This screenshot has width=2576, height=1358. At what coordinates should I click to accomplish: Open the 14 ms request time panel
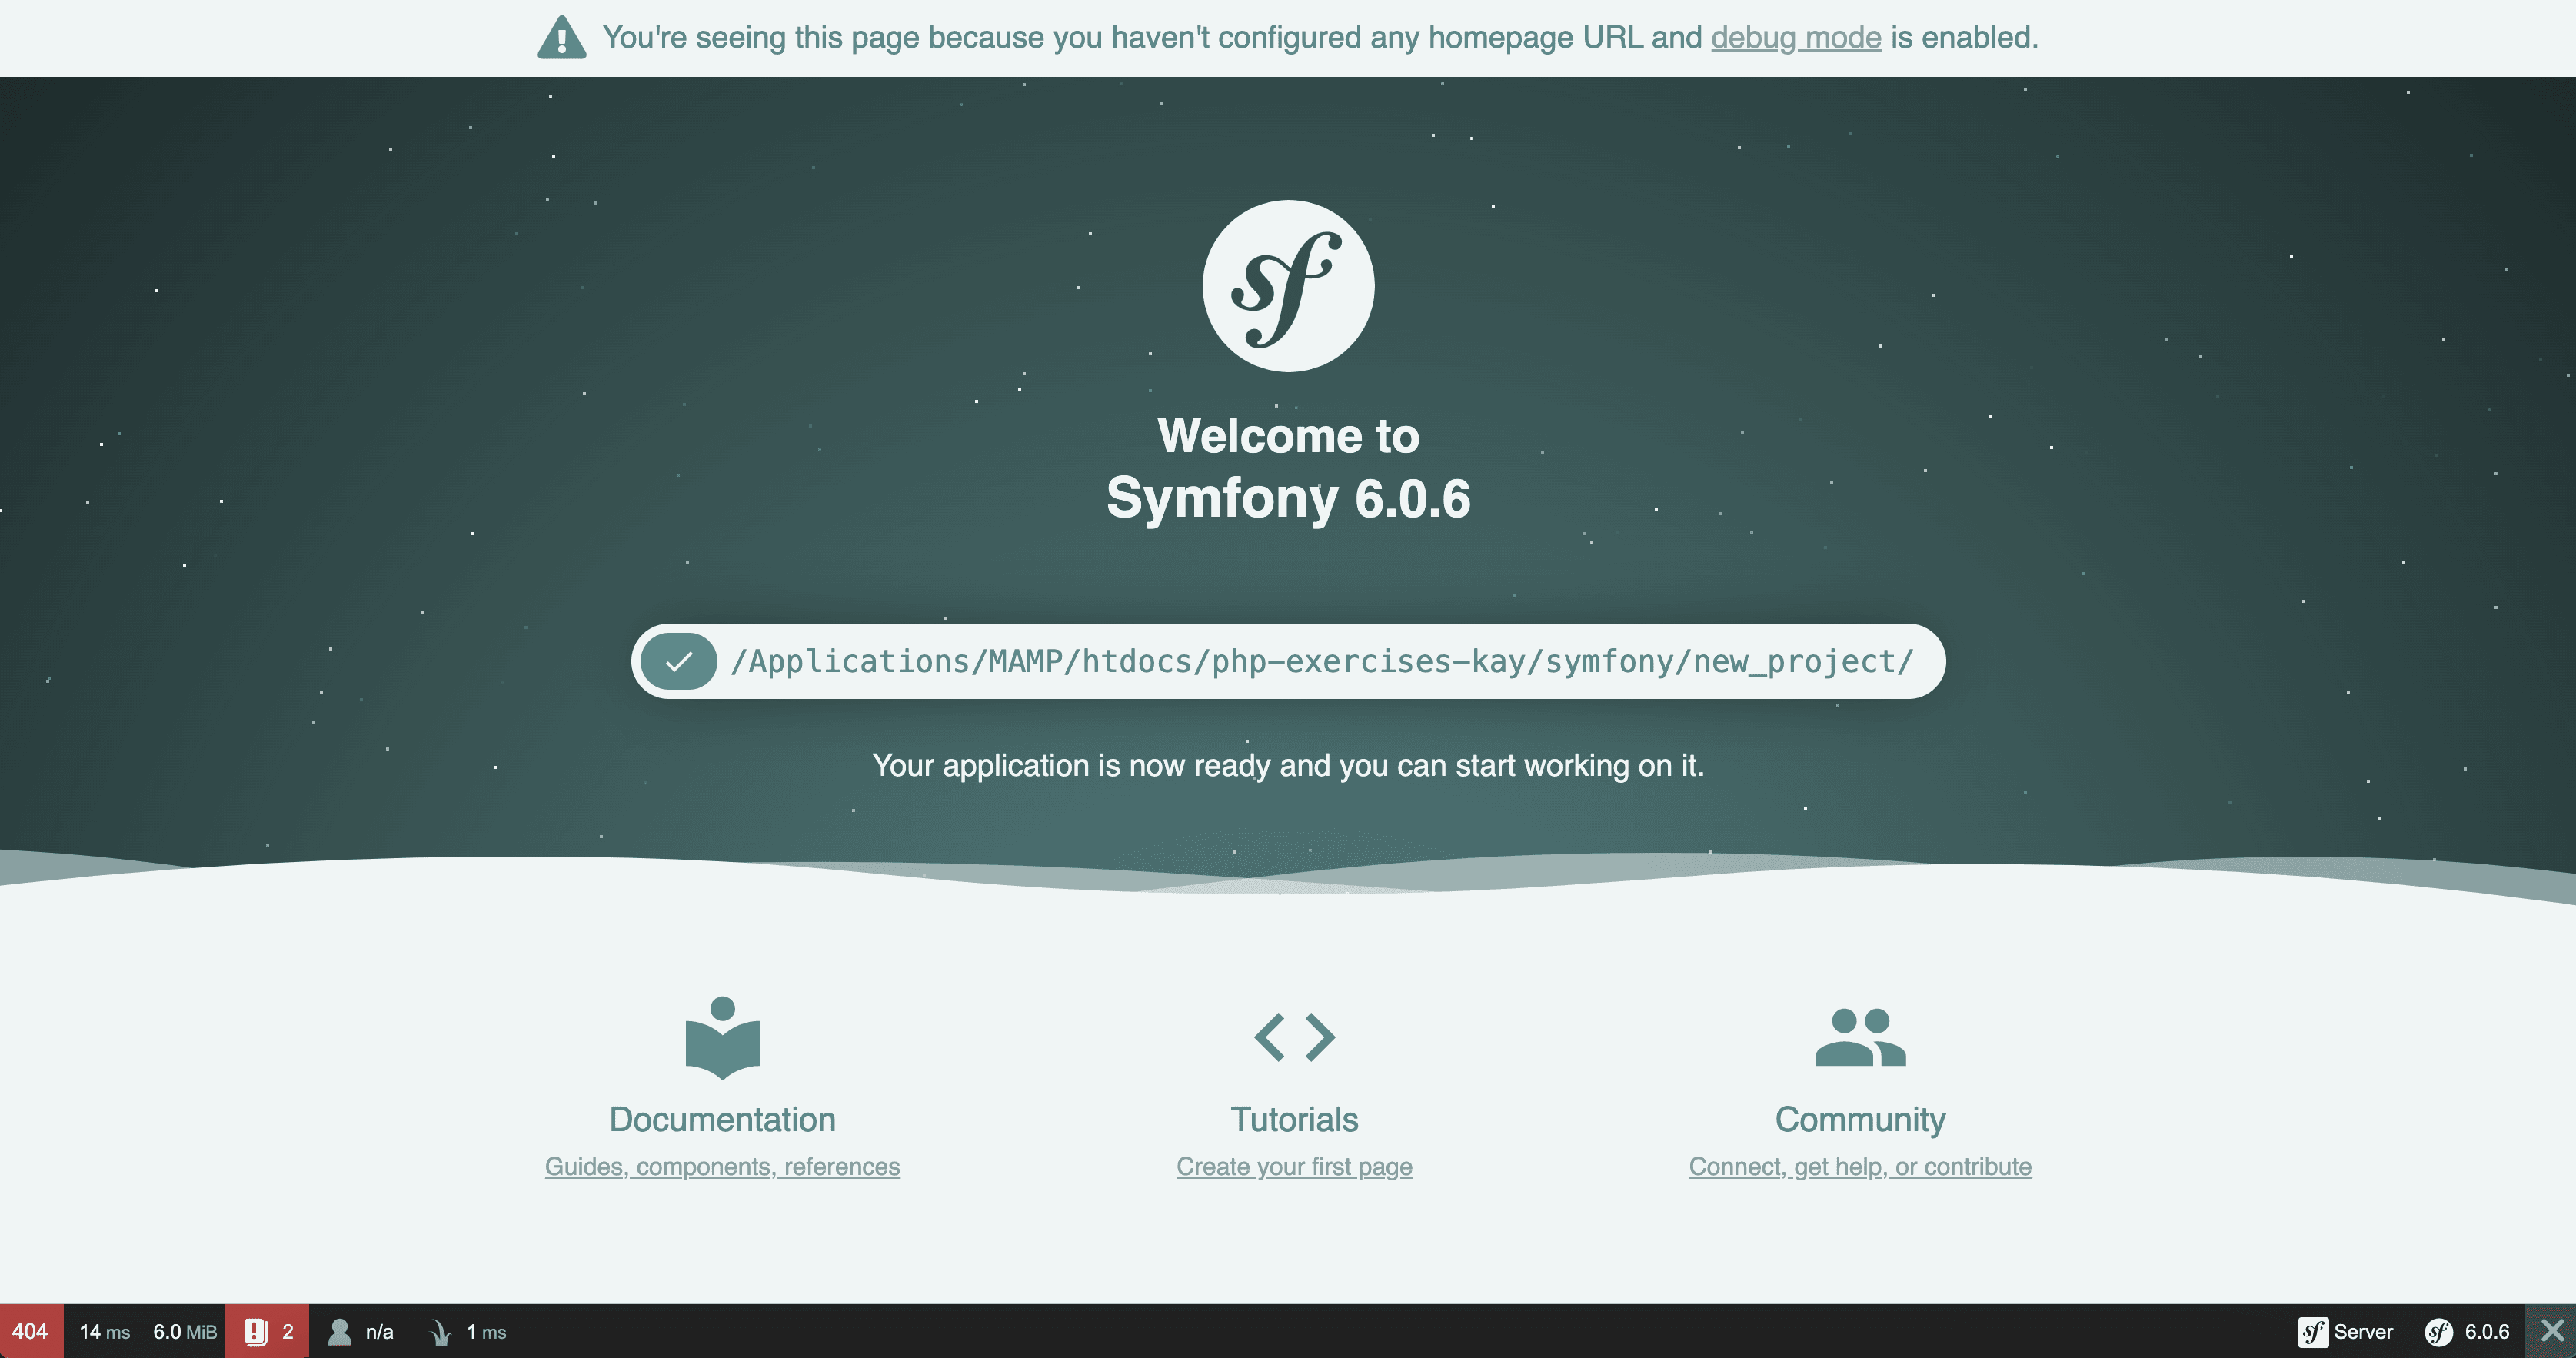(x=105, y=1331)
